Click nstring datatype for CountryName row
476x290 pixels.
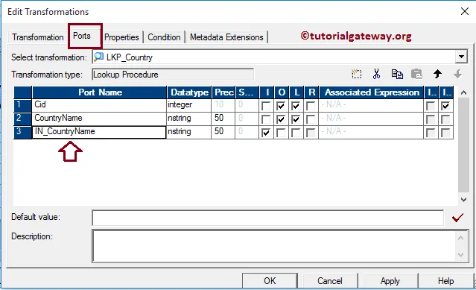188,118
